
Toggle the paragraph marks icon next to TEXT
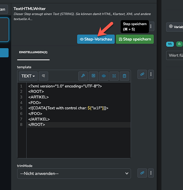43,76
